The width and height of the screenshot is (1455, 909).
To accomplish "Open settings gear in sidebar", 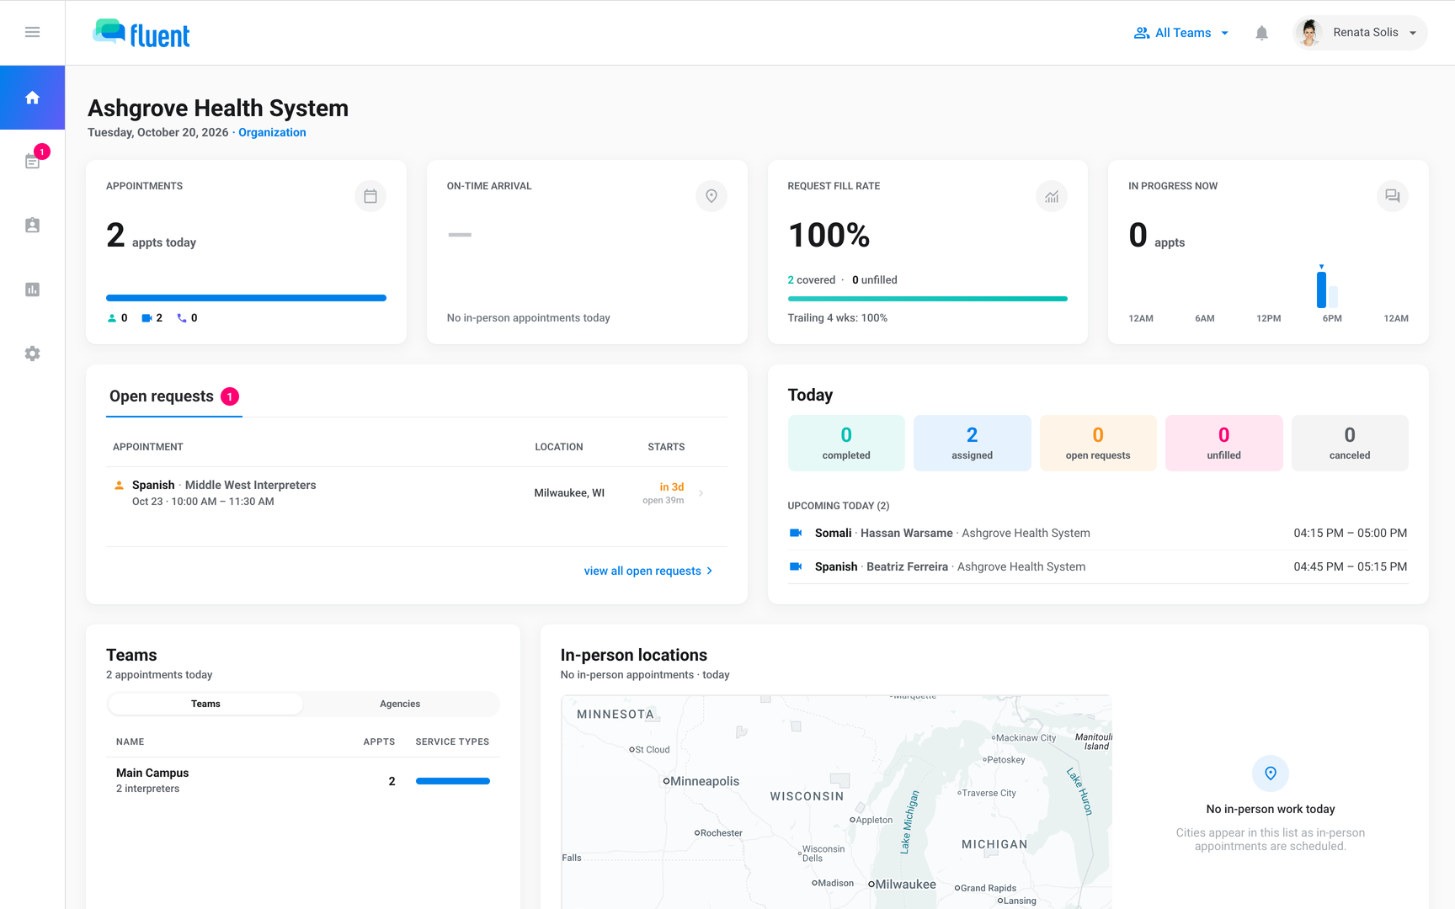I will [32, 353].
